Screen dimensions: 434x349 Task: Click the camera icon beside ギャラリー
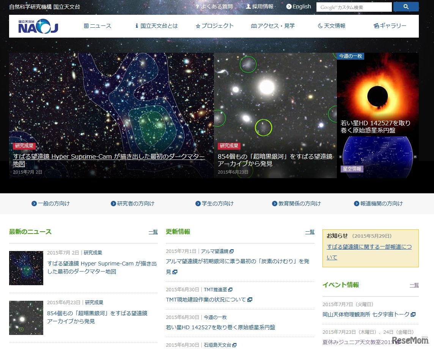376,26
